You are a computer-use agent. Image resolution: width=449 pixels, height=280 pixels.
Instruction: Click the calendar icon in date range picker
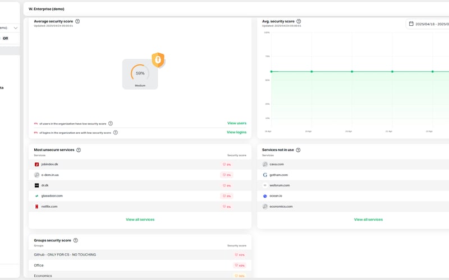pyautogui.click(x=411, y=24)
